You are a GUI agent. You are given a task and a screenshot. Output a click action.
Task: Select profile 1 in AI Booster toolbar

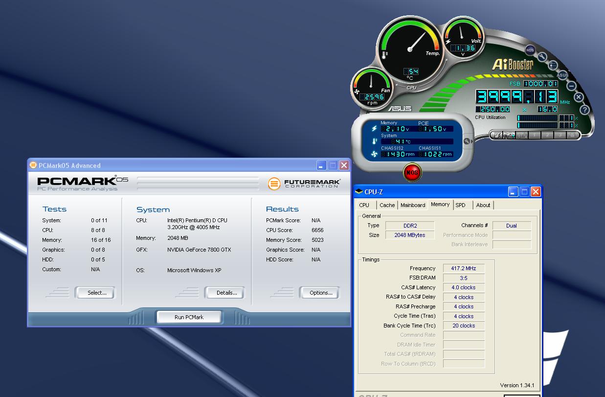tap(534, 135)
